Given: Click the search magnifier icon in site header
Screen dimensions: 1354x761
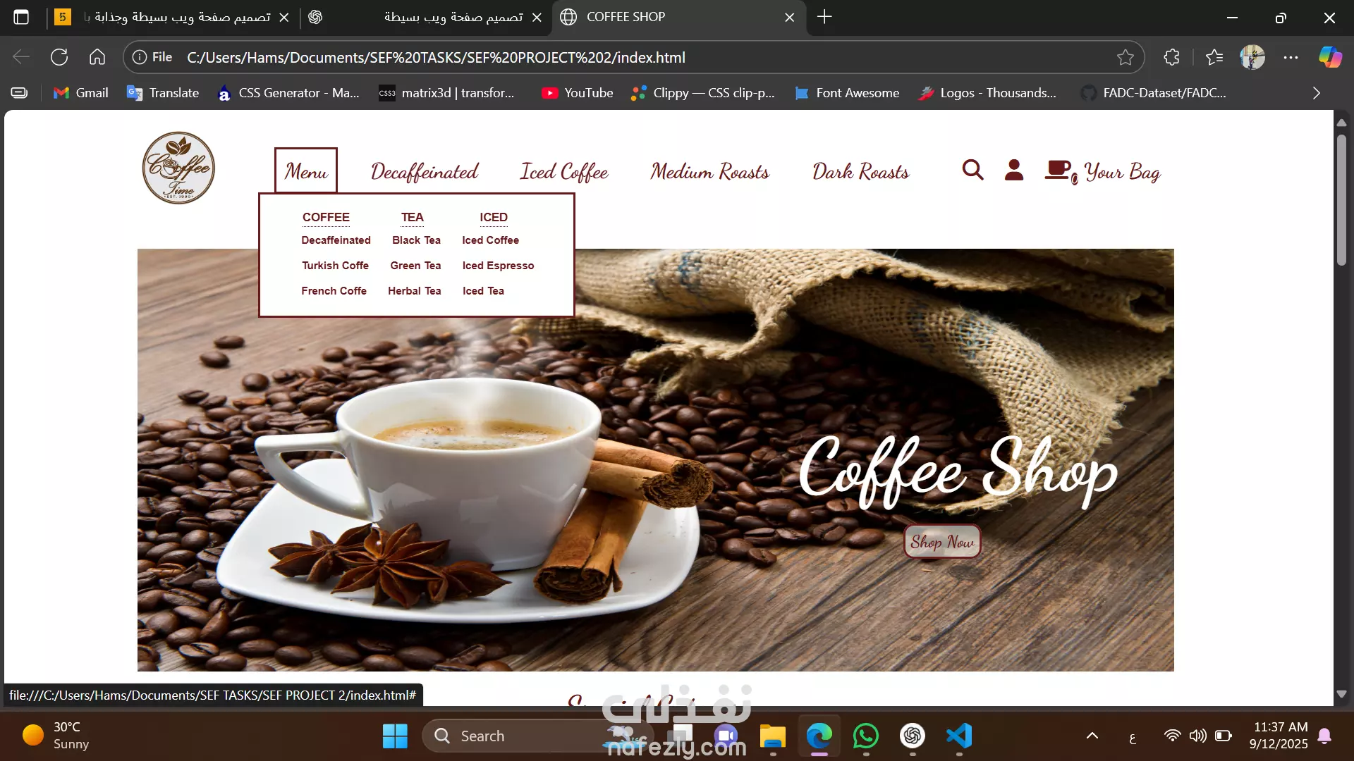Looking at the screenshot, I should [x=972, y=170].
